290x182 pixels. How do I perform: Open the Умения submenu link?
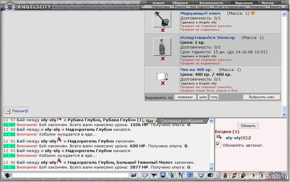[x=180, y=7]
